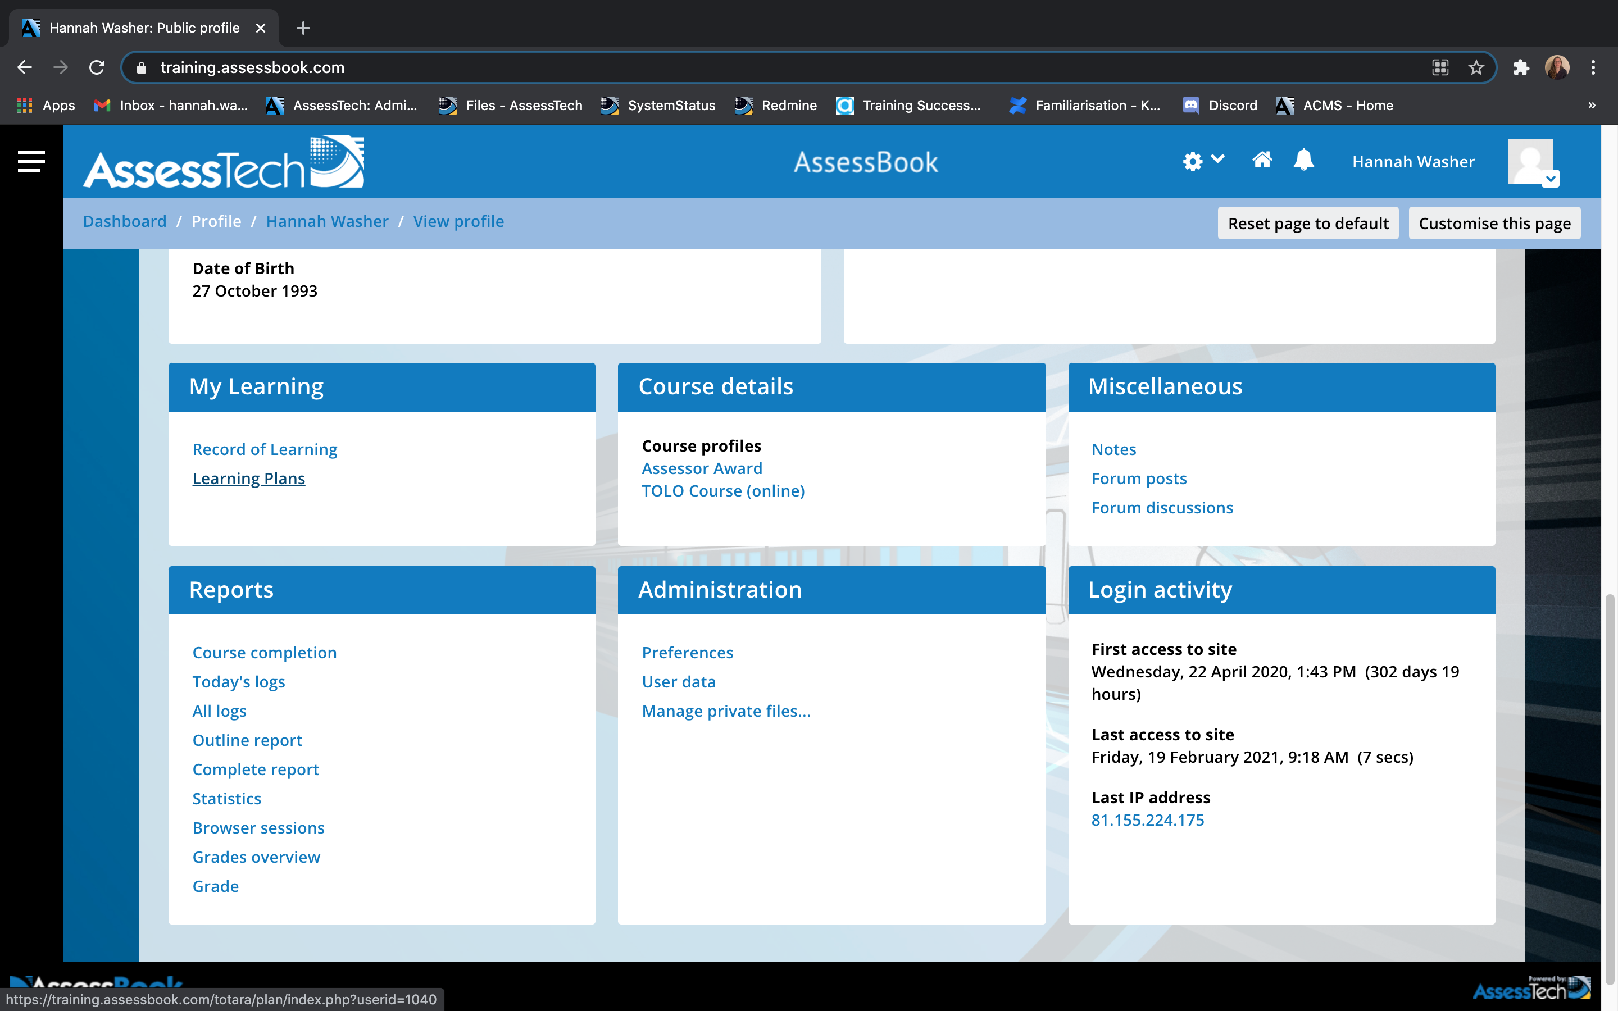1618x1011 pixels.
Task: Open Complete report
Action: [256, 769]
